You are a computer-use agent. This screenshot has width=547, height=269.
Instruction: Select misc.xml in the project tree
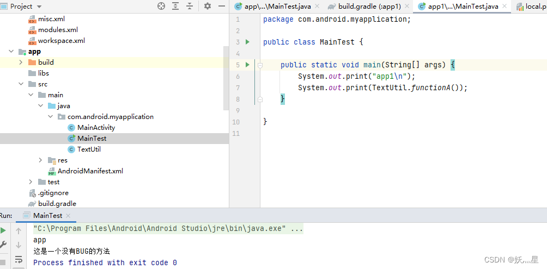coord(51,19)
